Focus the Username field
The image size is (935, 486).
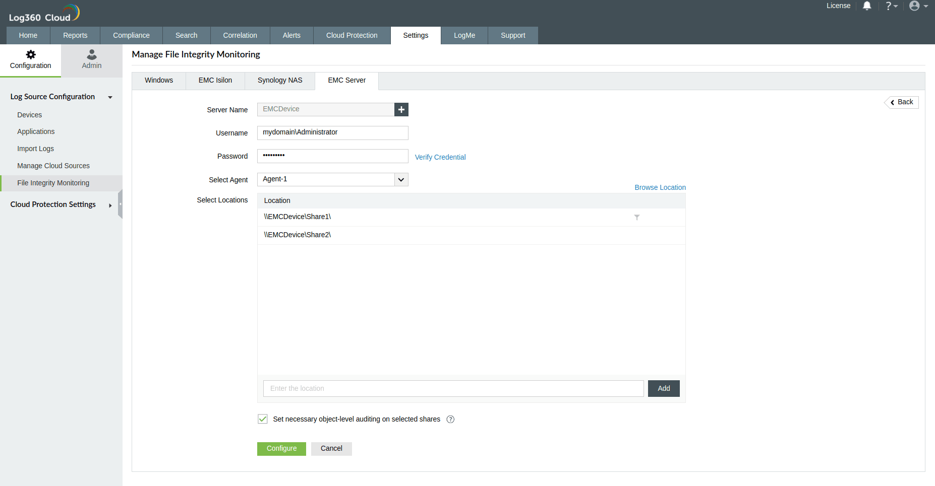point(333,133)
